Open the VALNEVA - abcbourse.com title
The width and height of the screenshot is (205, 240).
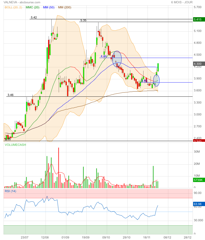[x=20, y=2]
